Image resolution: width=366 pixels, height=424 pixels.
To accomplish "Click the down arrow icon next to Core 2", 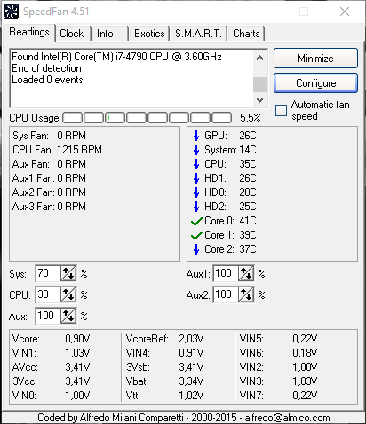I will 196,249.
